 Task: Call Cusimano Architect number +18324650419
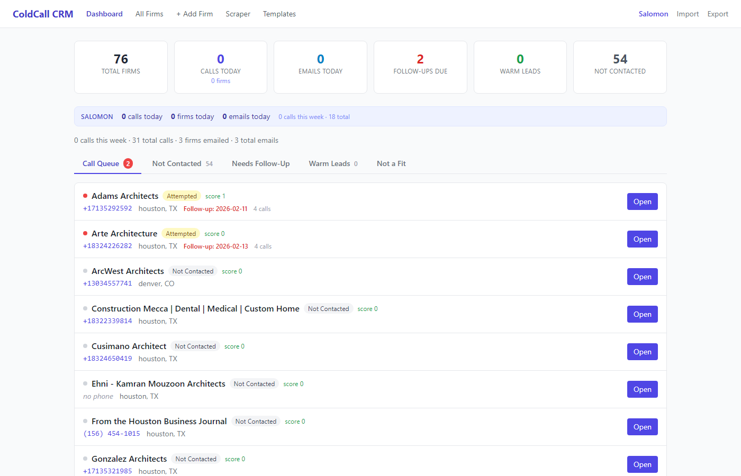107,359
